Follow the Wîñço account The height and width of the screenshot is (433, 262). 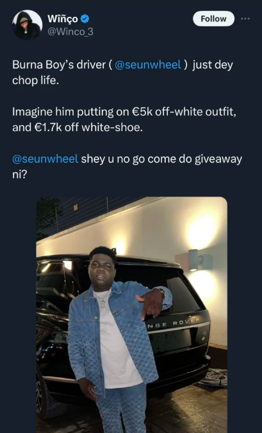[x=213, y=19]
